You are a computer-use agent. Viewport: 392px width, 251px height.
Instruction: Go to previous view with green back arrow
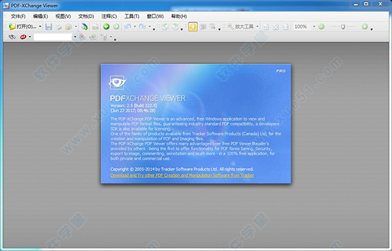click(106, 27)
